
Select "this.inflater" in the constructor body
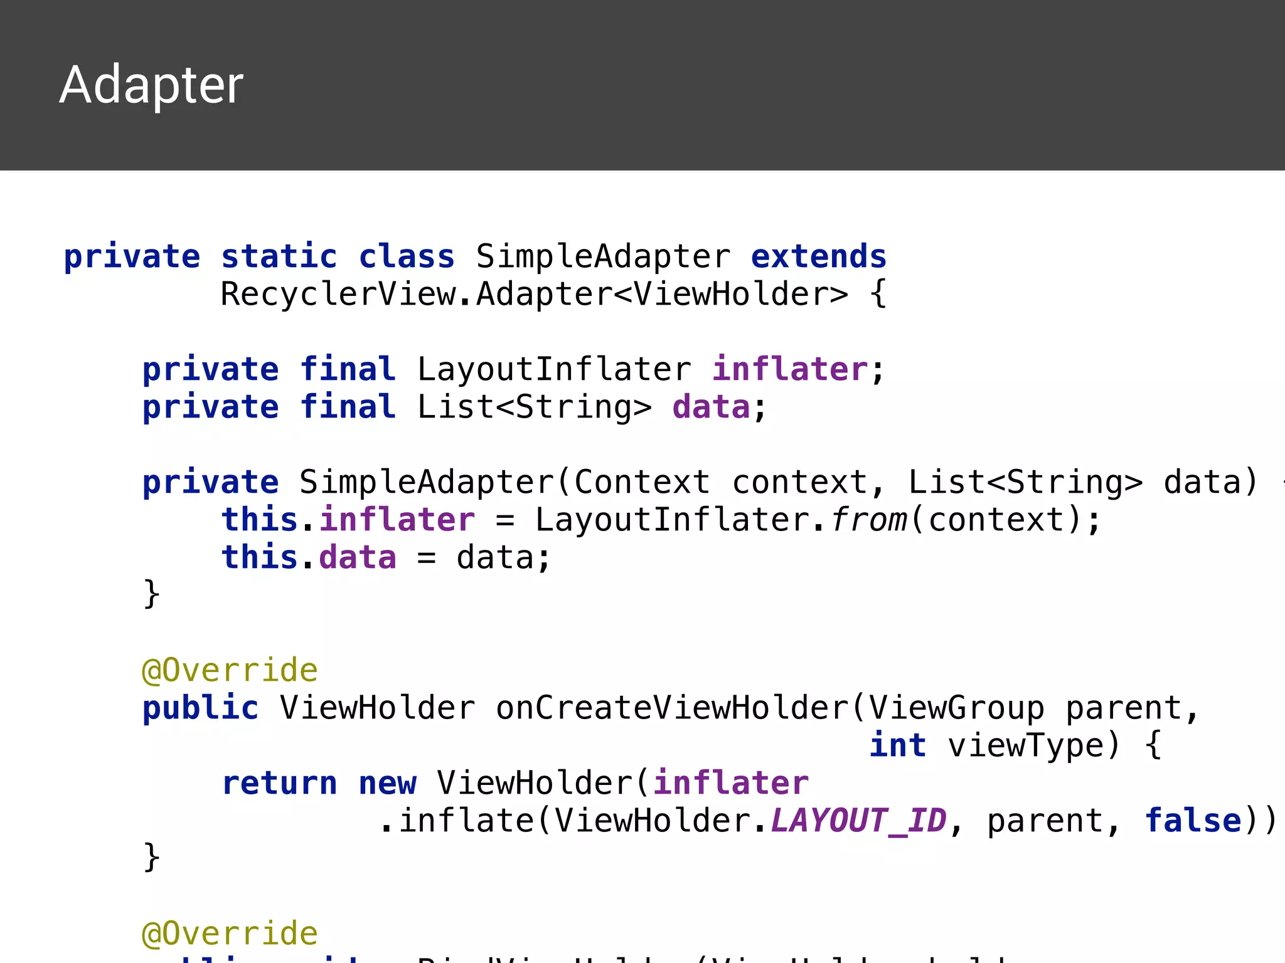click(348, 520)
